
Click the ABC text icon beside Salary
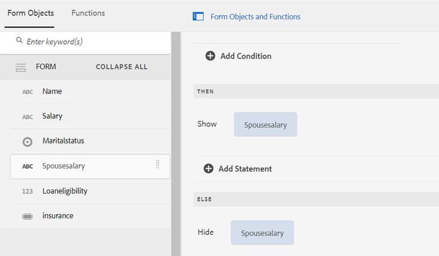[28, 117]
